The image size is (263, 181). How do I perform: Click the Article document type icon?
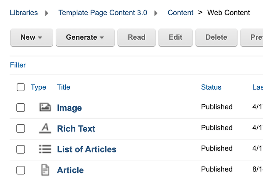click(45, 170)
